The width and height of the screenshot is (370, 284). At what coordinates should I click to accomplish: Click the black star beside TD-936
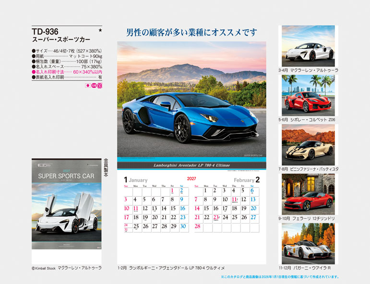coord(100,30)
